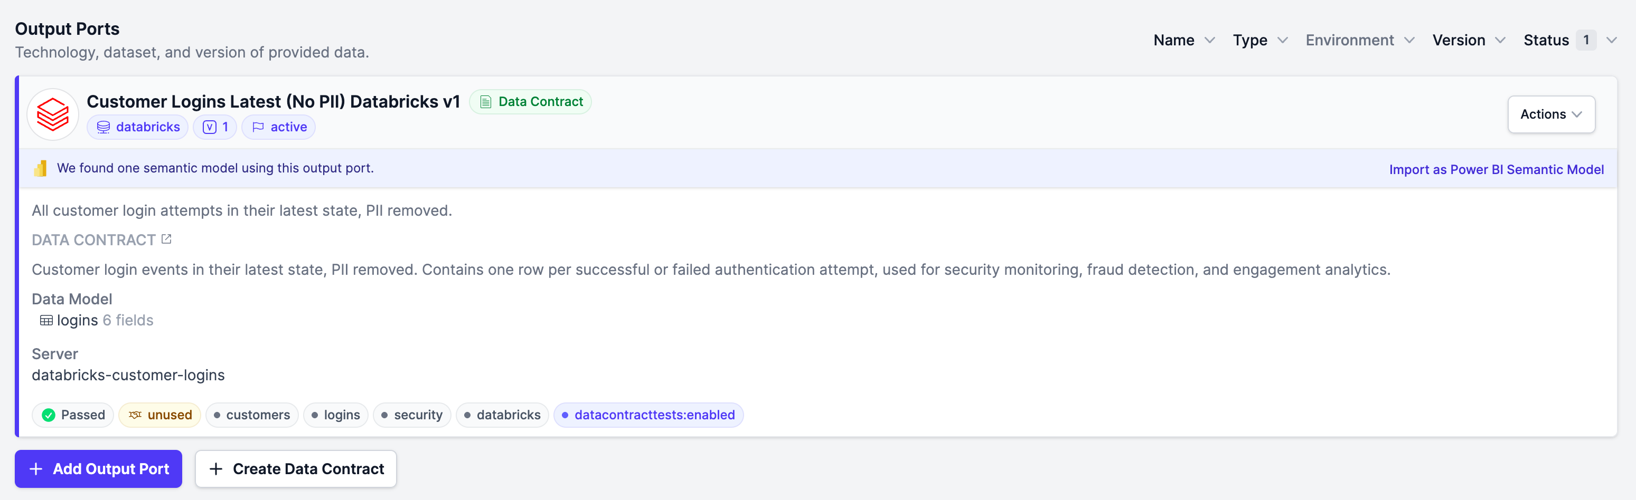1636x500 pixels.
Task: Select the logins data model entry
Action: coord(78,321)
